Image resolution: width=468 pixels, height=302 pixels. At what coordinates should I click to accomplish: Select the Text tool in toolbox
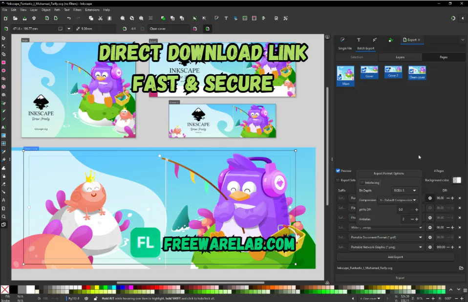tap(3, 127)
